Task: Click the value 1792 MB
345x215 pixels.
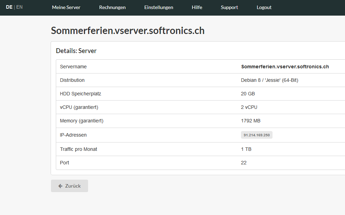Action: [251, 121]
